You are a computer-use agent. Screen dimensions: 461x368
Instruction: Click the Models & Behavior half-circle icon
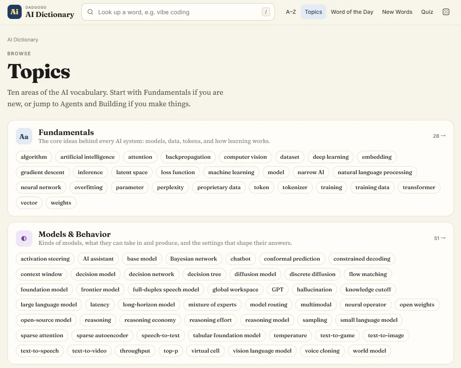point(24,238)
